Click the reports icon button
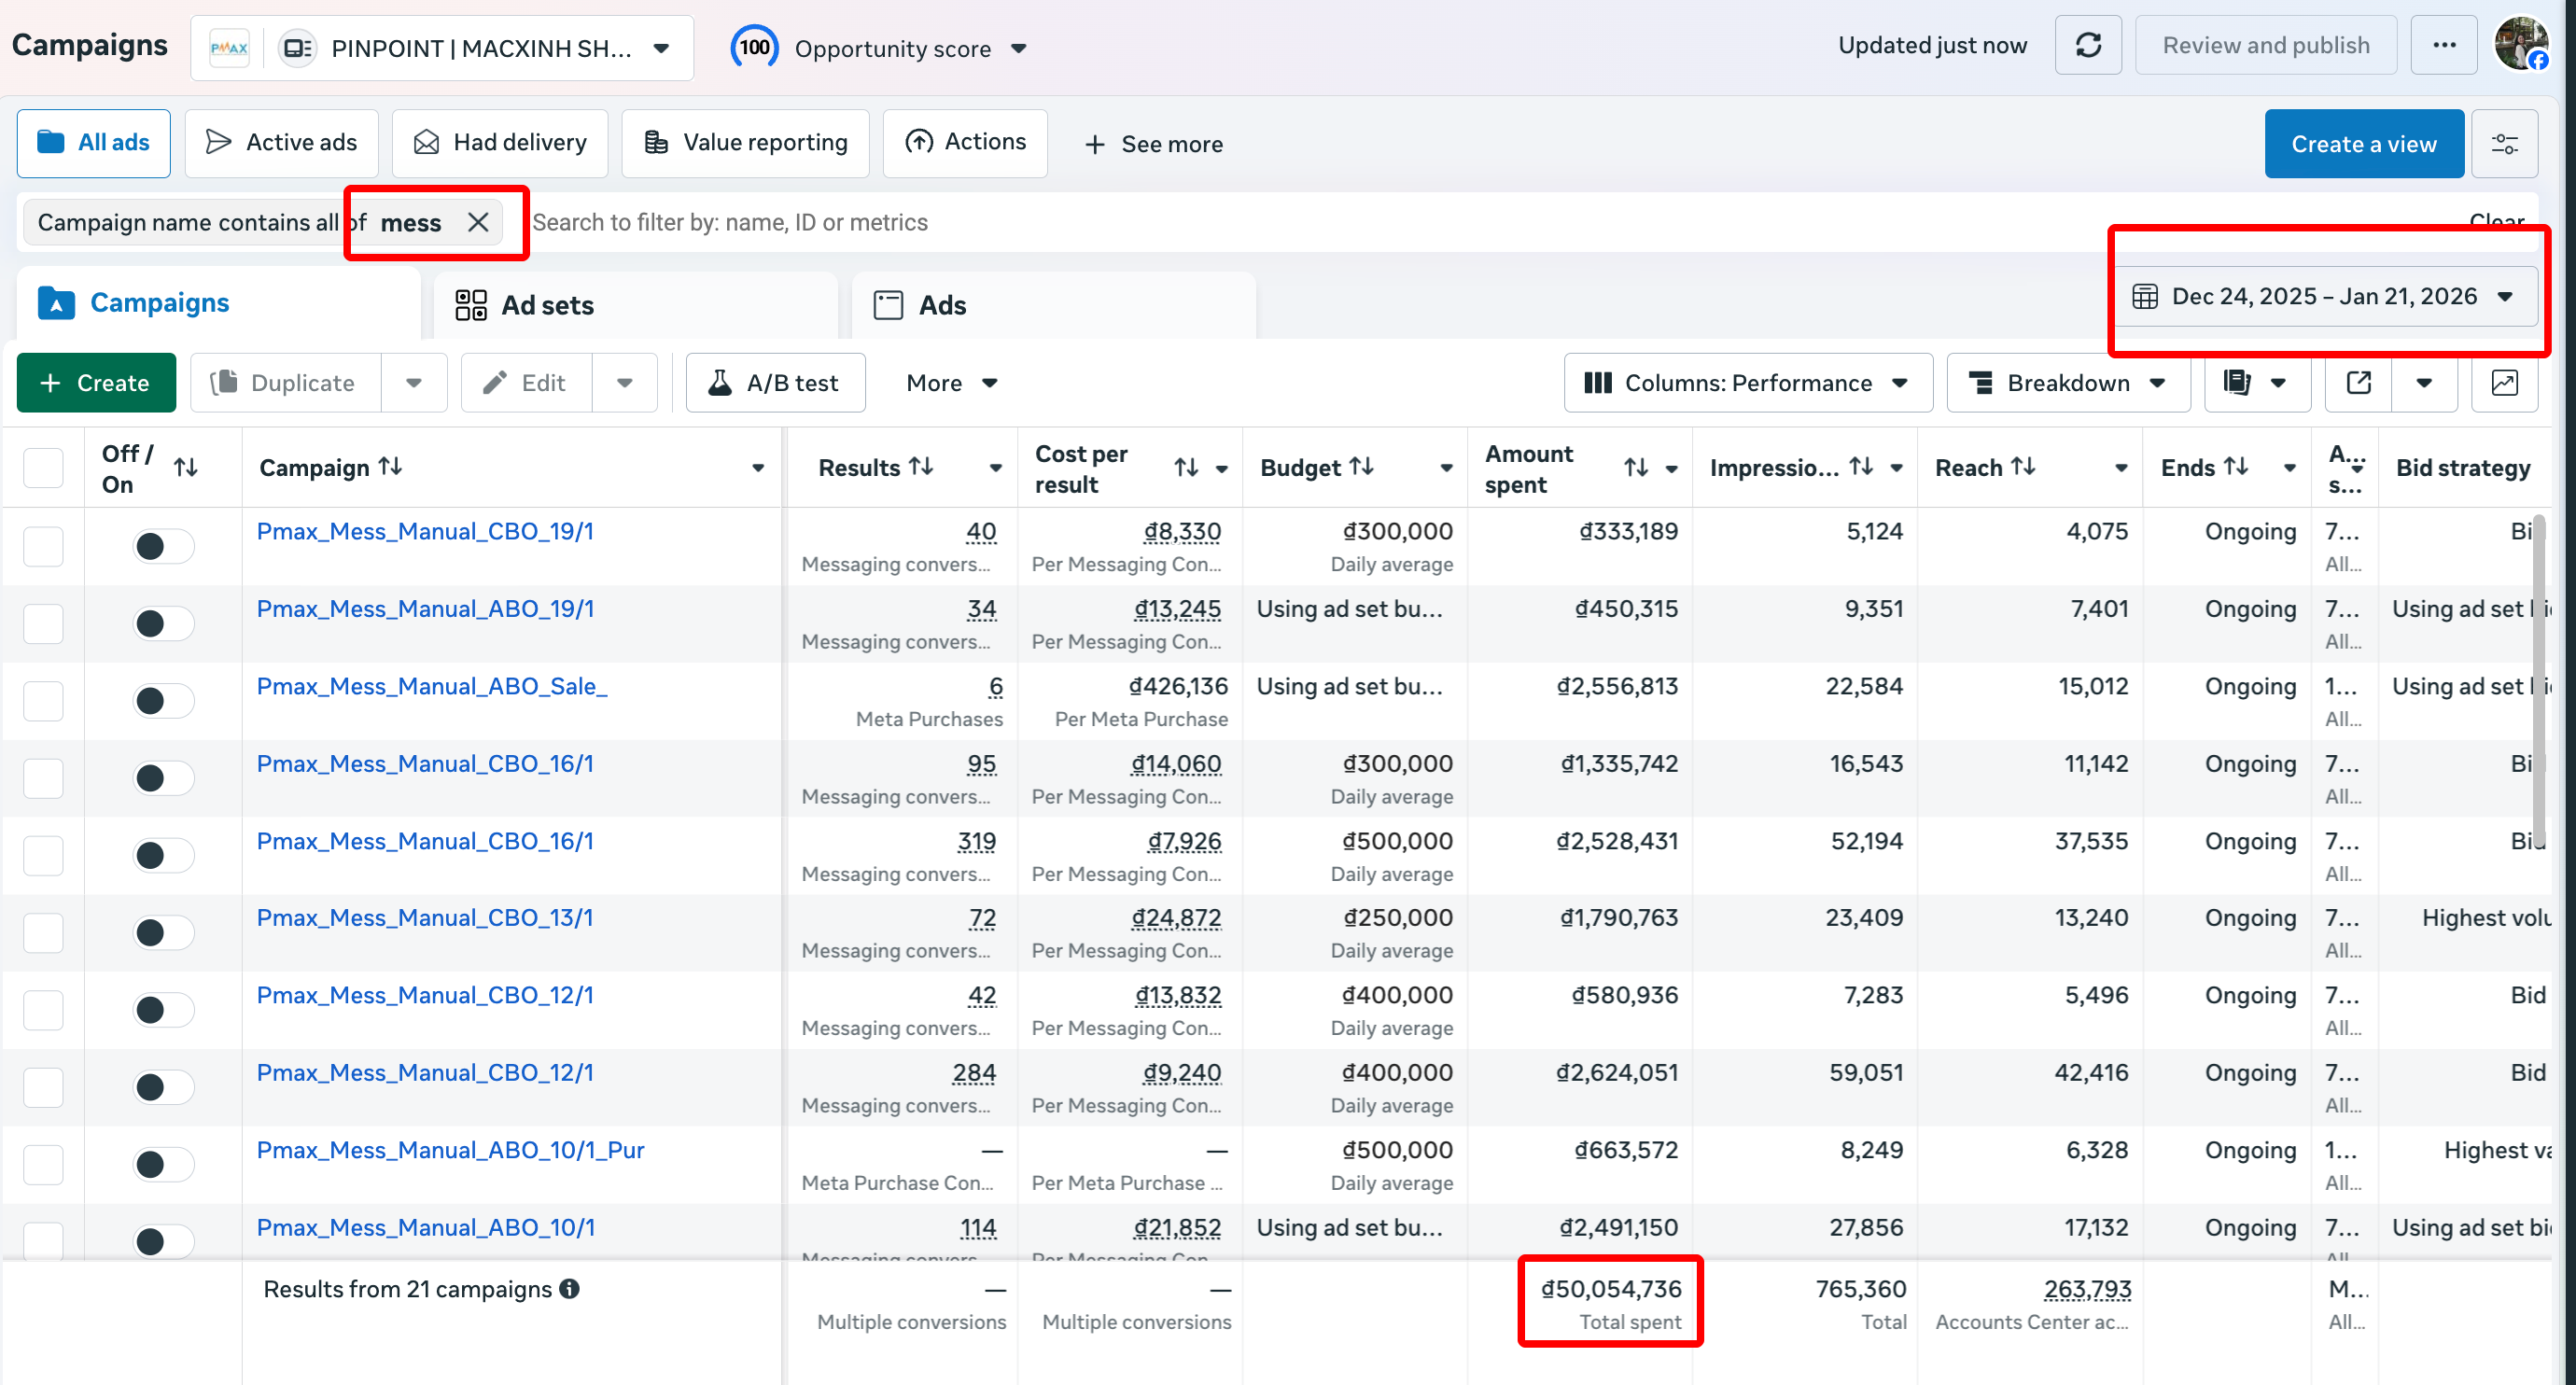Screen dimensions: 2576x1385 [2237, 383]
